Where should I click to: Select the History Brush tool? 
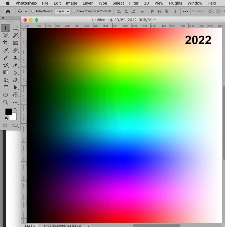tap(6, 65)
